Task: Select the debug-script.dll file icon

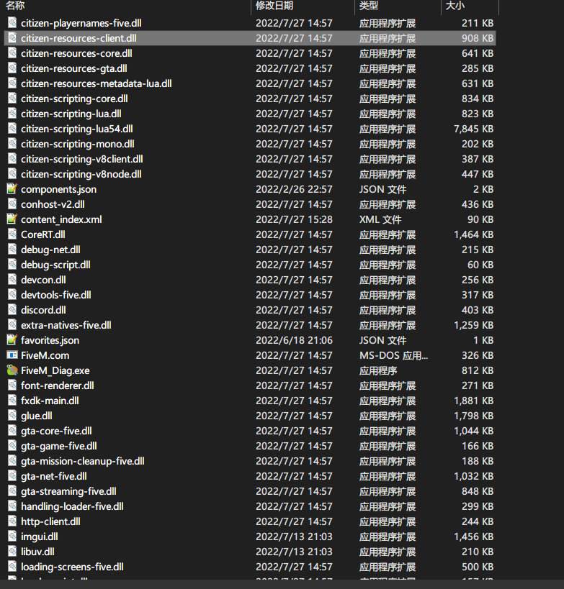Action: (12, 265)
